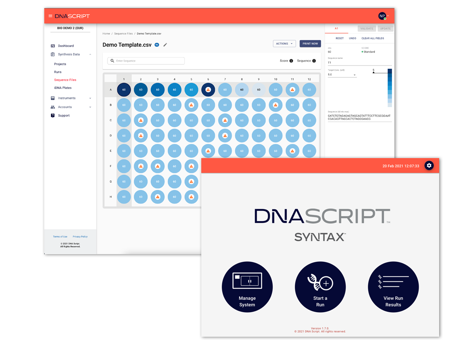Expand the Instruments section chevron
The height and width of the screenshot is (343, 457).
coord(90,98)
